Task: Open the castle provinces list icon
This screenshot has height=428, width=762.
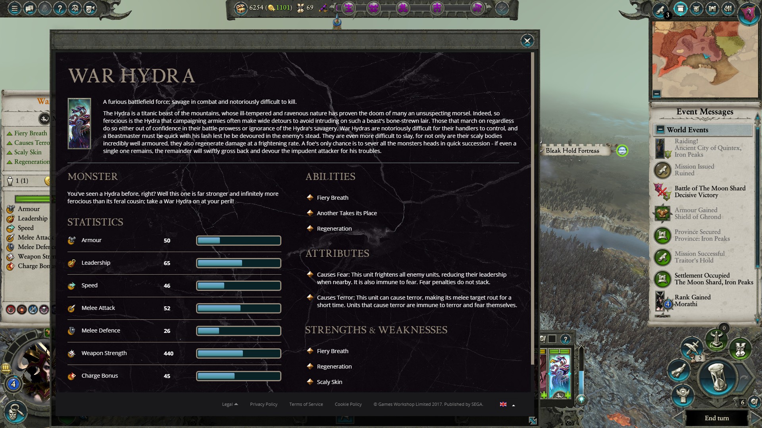Action: click(712, 9)
